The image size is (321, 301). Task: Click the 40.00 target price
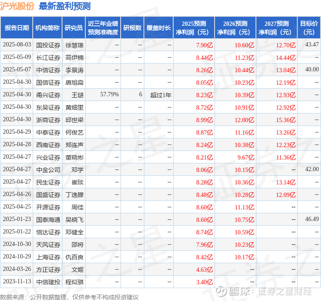[312, 70]
